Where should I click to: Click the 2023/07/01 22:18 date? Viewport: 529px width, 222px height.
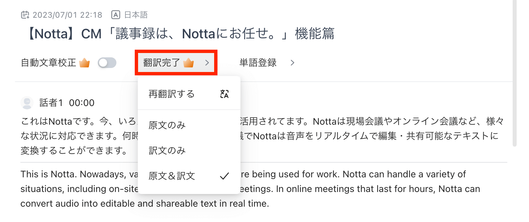[x=67, y=15]
